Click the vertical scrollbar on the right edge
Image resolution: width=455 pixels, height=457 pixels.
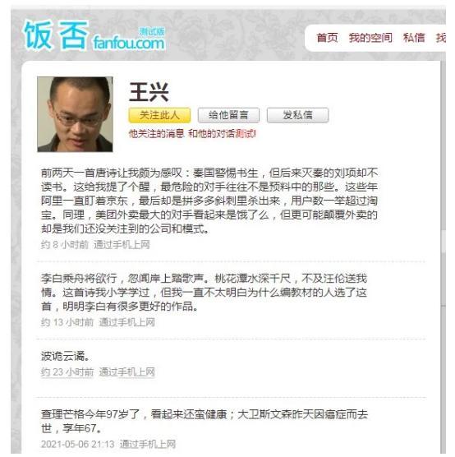coord(443,256)
